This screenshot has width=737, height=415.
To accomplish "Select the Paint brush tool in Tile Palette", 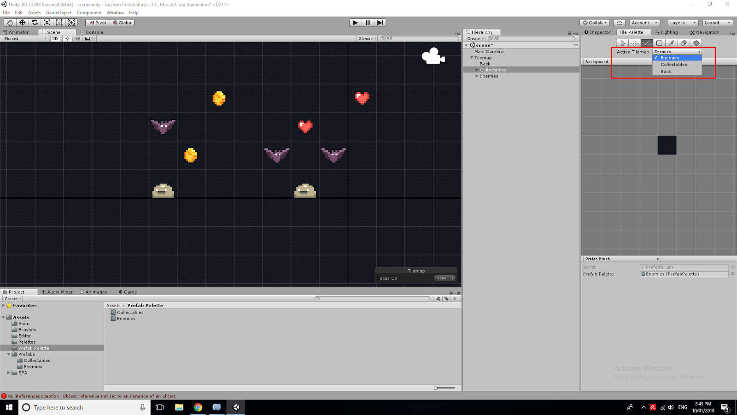I will tap(647, 43).
